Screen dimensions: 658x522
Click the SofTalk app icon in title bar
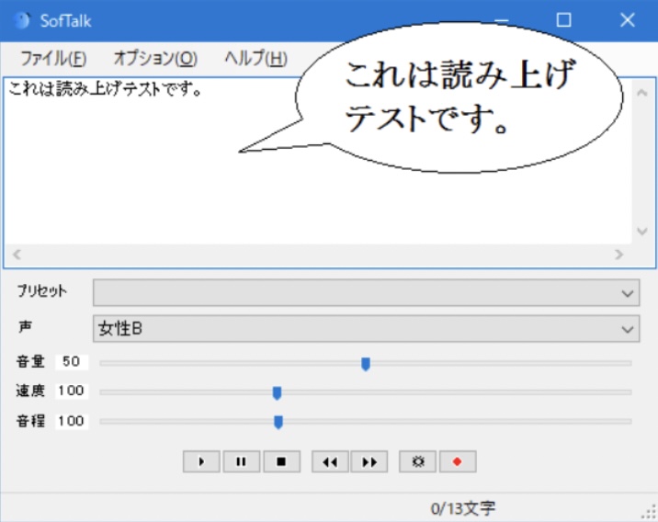pyautogui.click(x=22, y=20)
